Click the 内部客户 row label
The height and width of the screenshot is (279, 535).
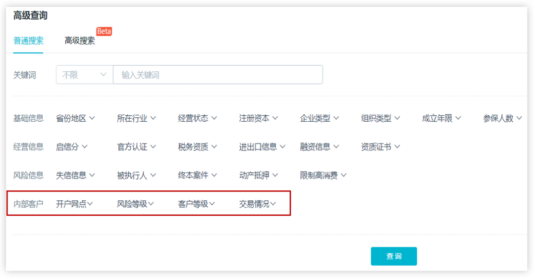(x=28, y=204)
